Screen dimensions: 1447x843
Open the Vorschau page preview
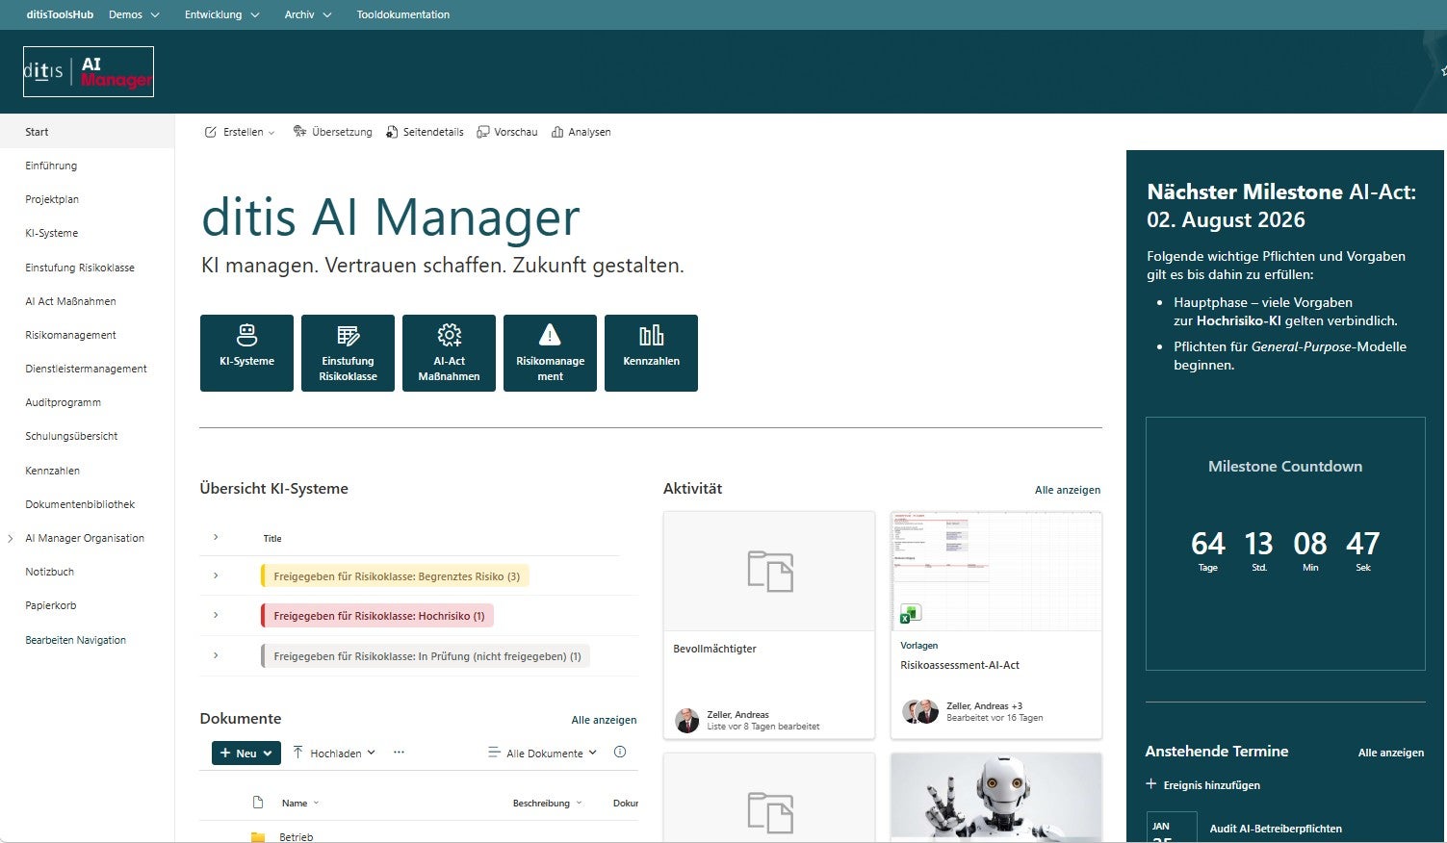coord(507,132)
